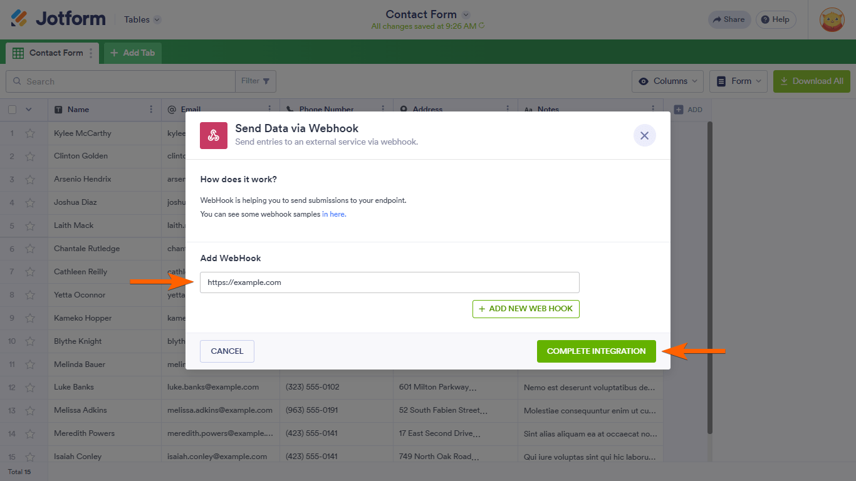Expand the Contact Form title dropdown
This screenshot has width=856, height=481.
466,14
